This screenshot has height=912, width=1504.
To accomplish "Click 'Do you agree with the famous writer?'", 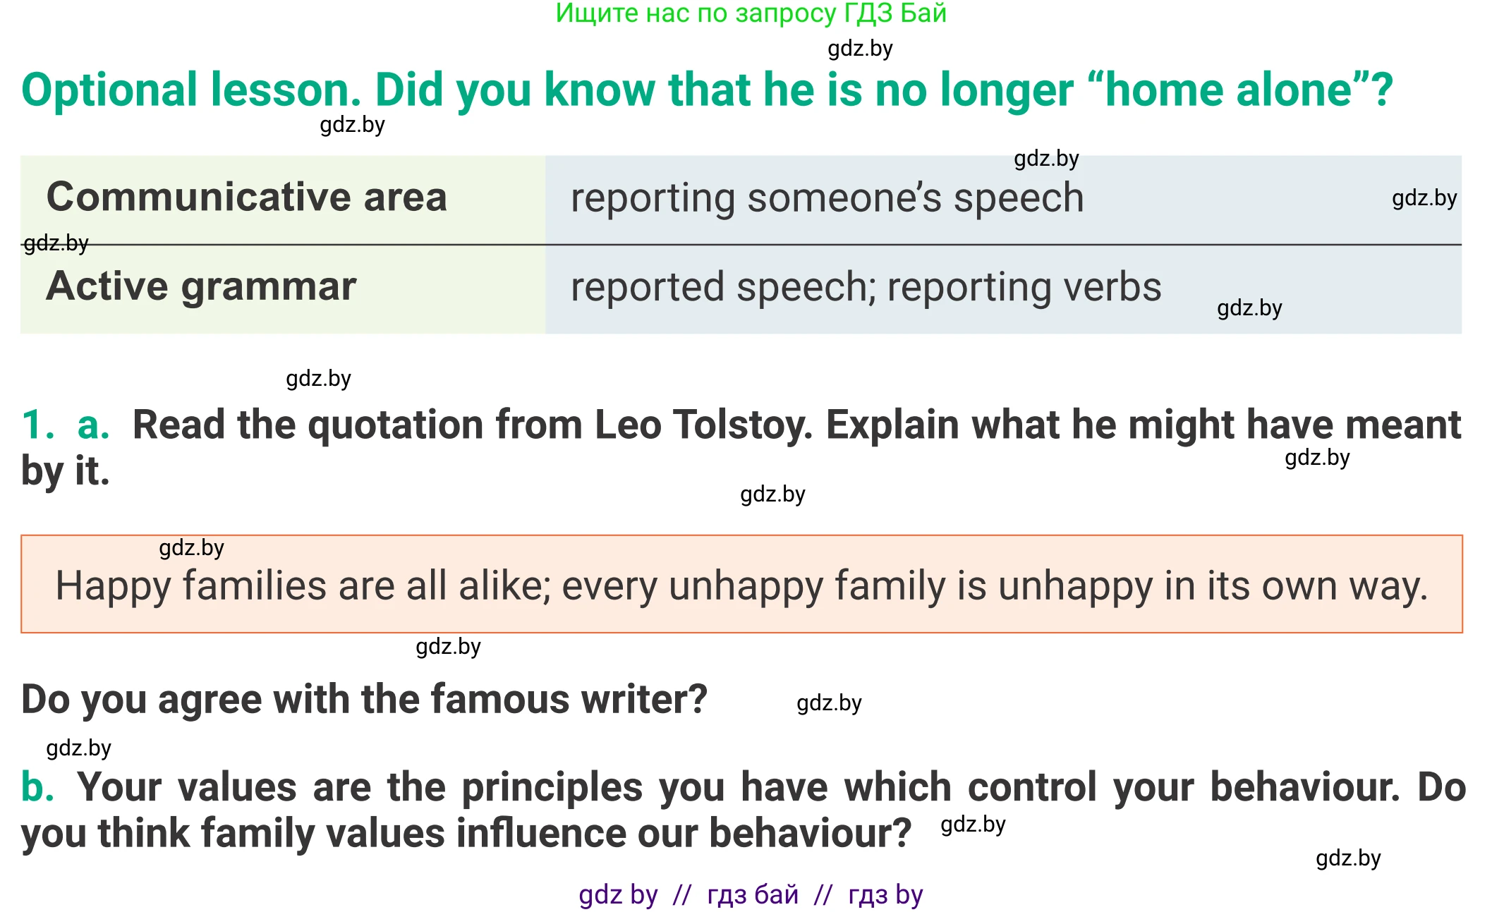I will (364, 700).
